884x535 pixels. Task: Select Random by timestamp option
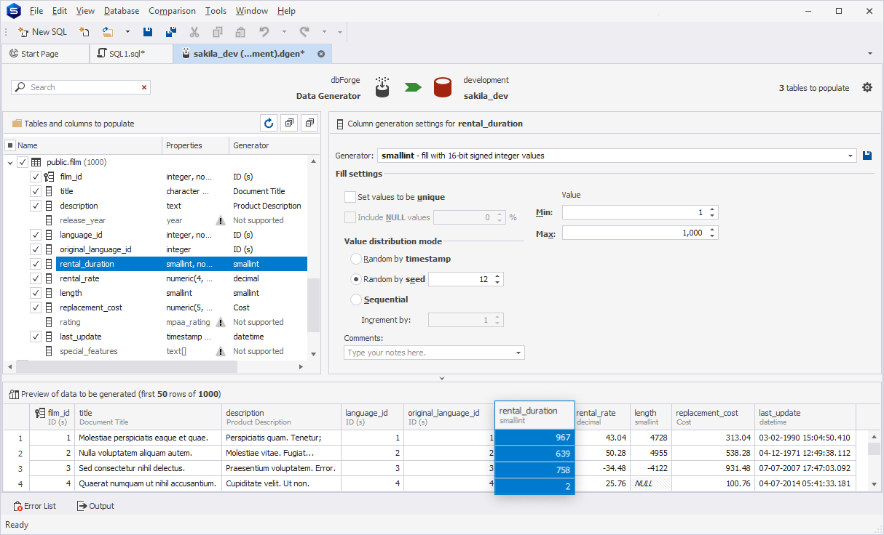coord(356,259)
